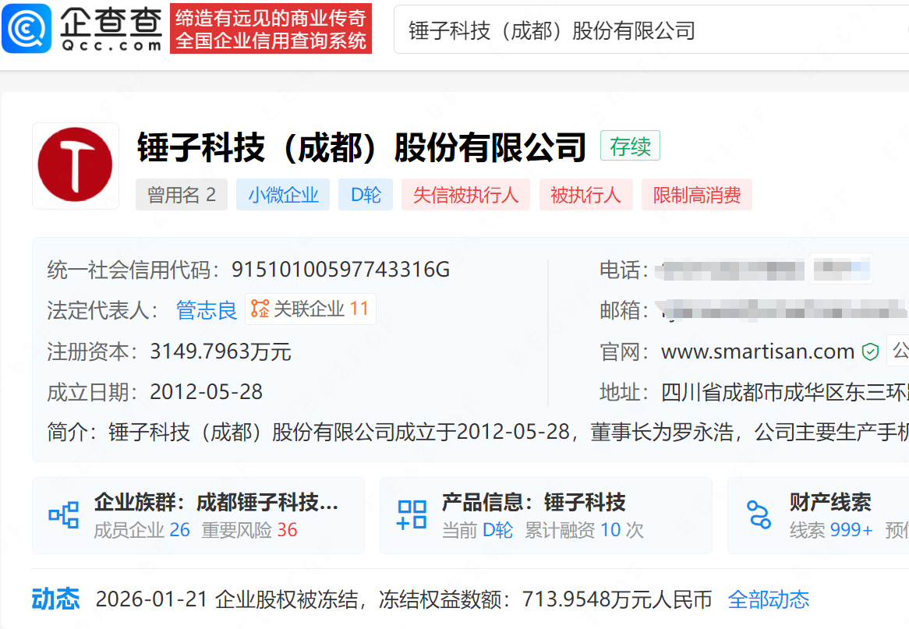Screen dimensions: 909x629
Task: Click the red slogan banner
Action: pos(271,29)
